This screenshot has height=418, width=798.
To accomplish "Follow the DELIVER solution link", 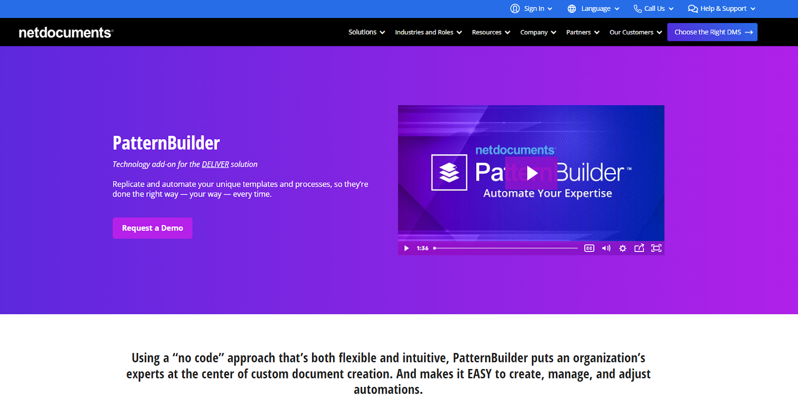I will coord(215,164).
